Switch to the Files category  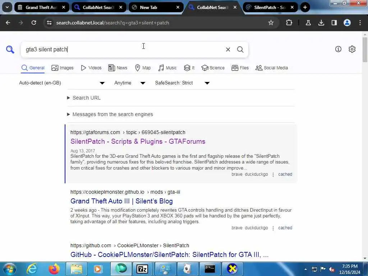(240, 68)
